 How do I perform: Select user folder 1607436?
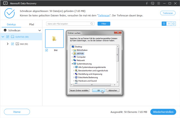click(x=79, y=54)
